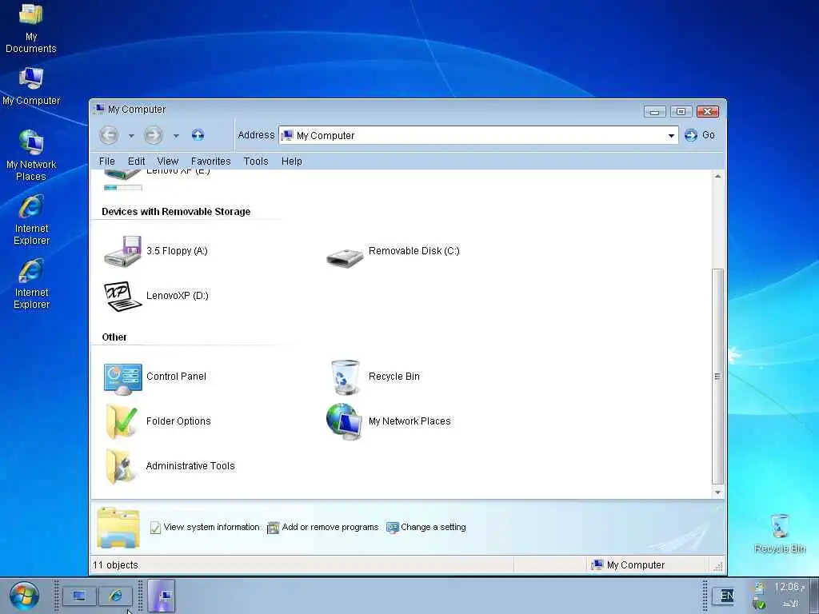Open the Back history dropdown arrow
819x614 pixels.
(x=131, y=136)
